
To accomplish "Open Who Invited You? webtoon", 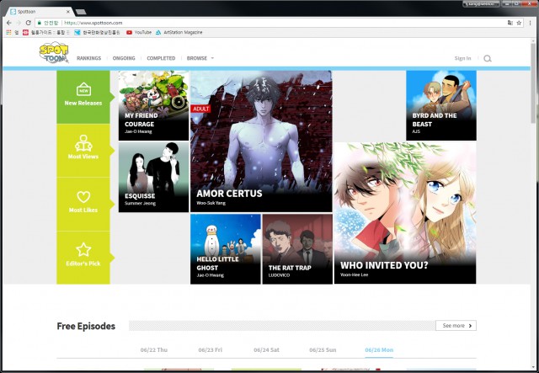I will pyautogui.click(x=404, y=213).
